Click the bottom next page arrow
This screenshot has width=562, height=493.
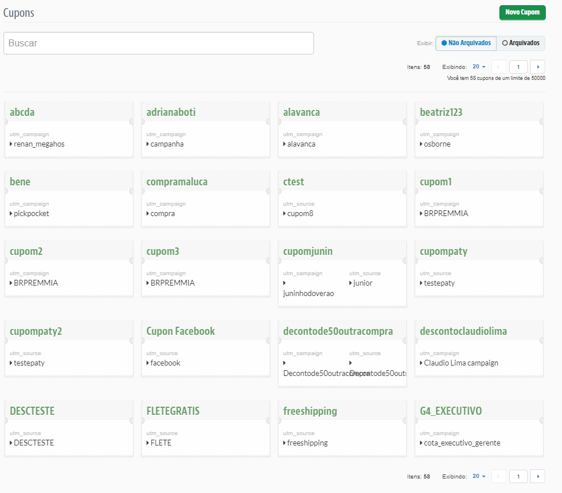tap(537, 476)
